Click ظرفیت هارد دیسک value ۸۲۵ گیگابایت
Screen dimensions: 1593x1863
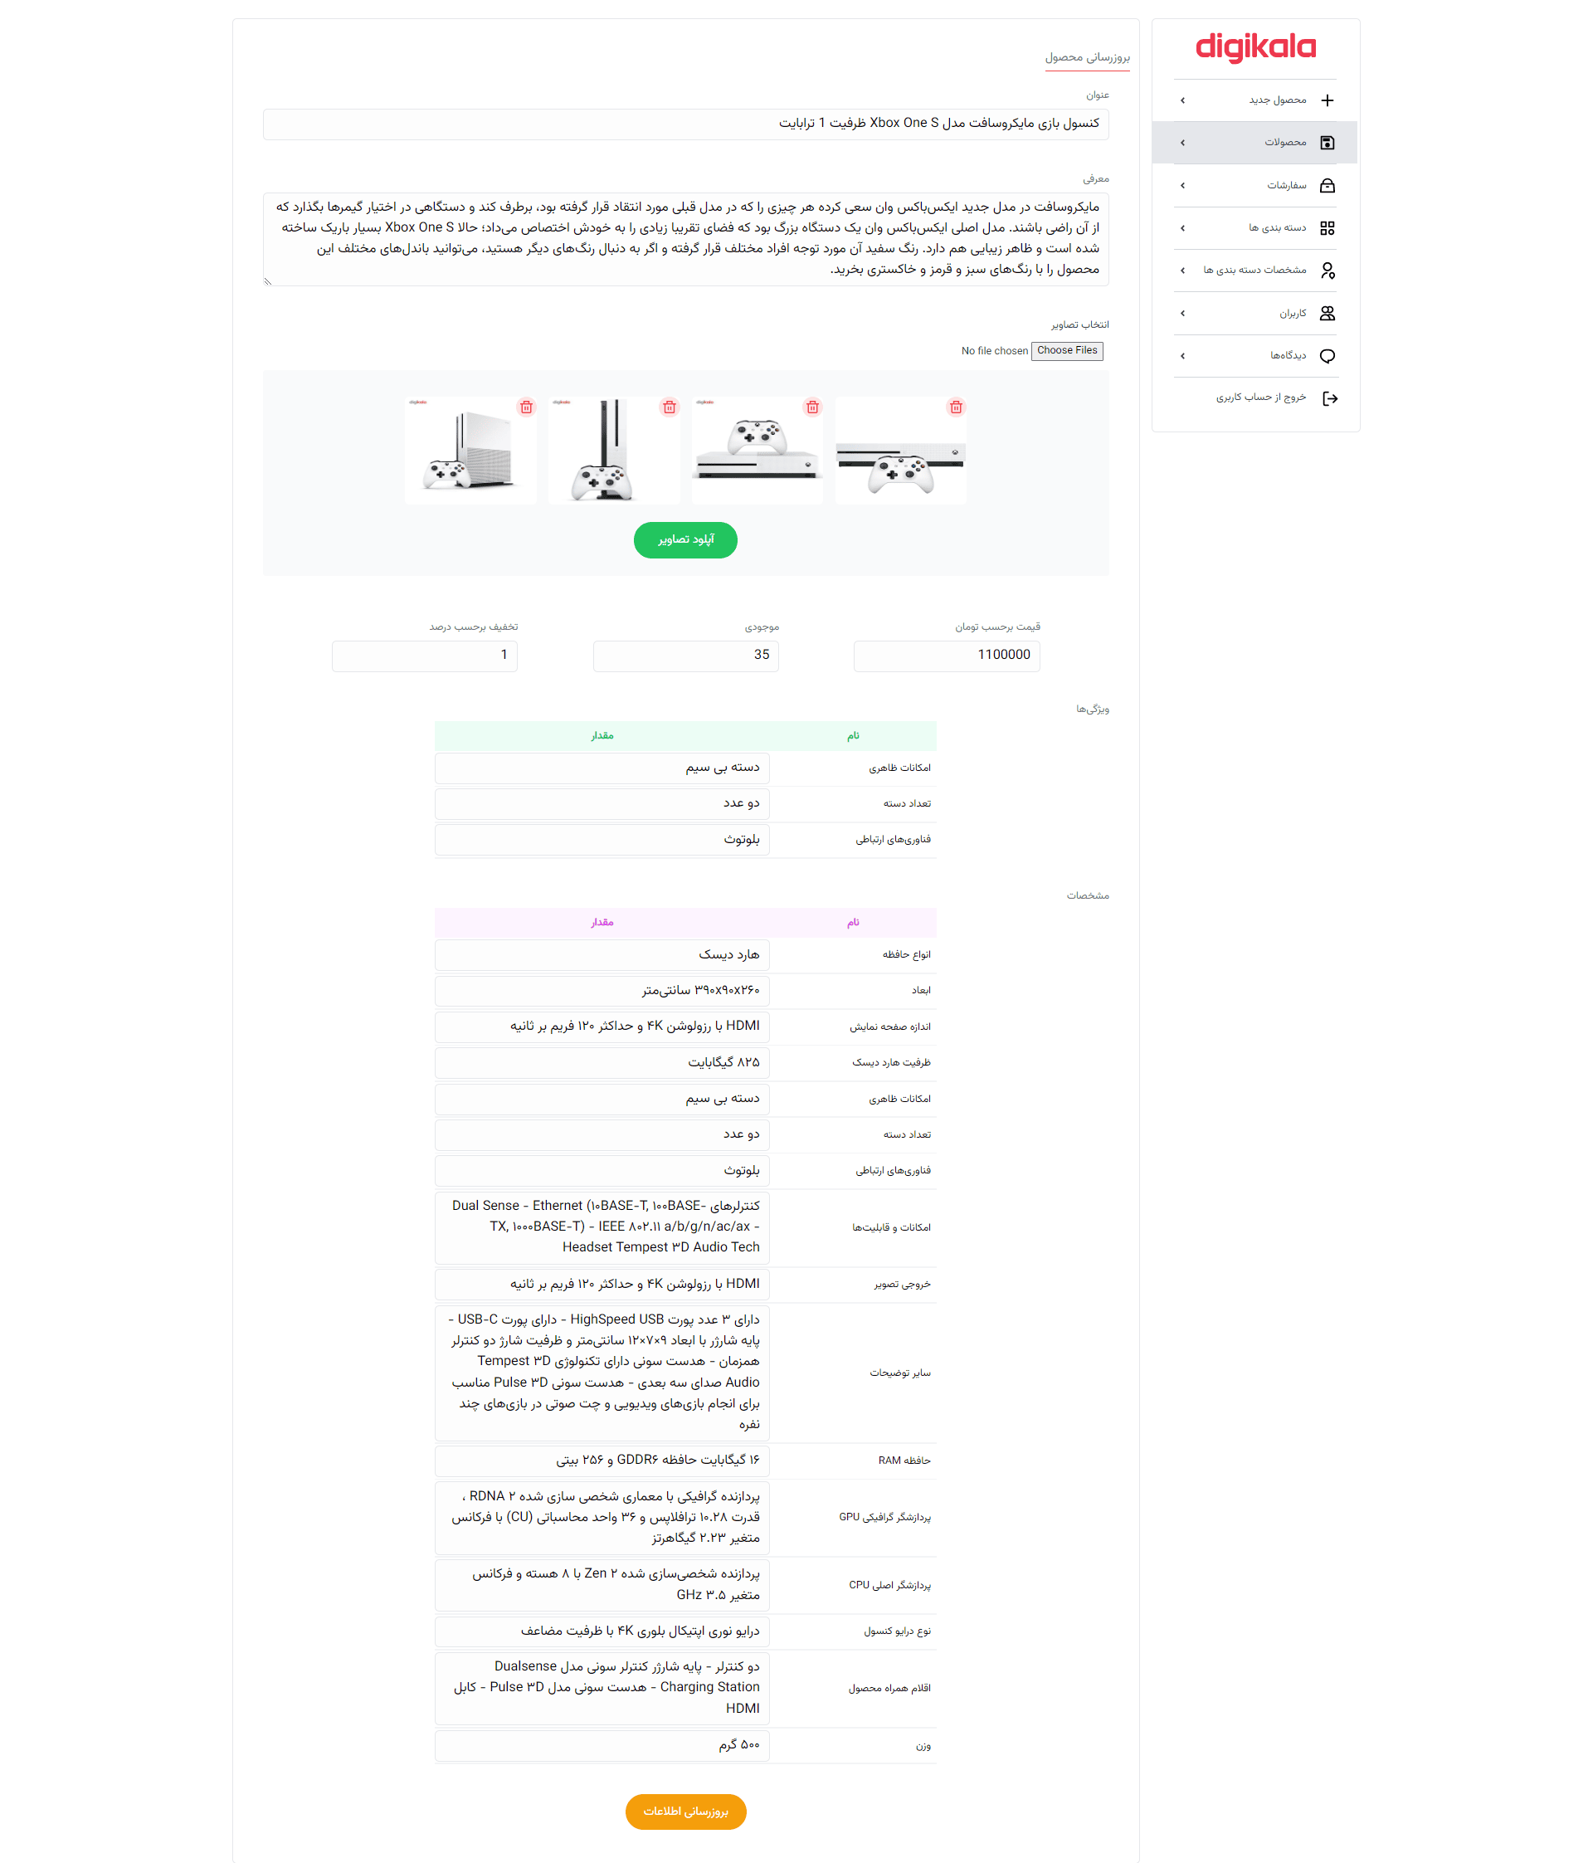602,1063
